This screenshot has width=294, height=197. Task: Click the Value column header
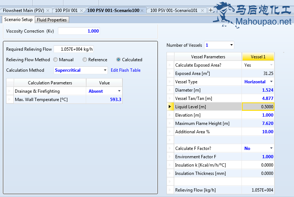104,83
